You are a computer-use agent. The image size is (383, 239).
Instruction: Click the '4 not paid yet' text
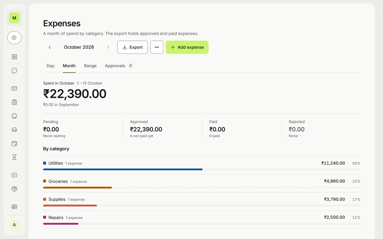coord(142,136)
